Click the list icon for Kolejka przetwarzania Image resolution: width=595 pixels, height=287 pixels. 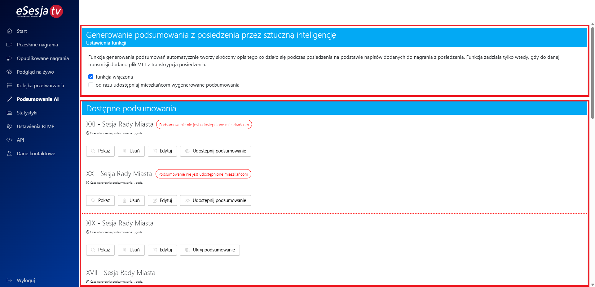click(x=9, y=85)
